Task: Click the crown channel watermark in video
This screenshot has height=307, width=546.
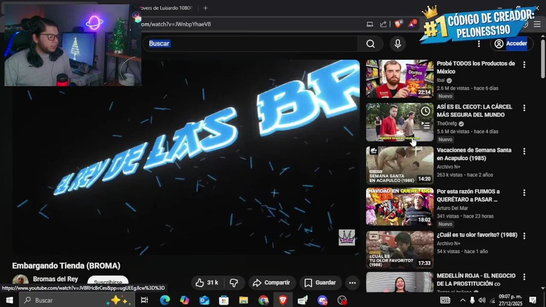Action: point(347,237)
